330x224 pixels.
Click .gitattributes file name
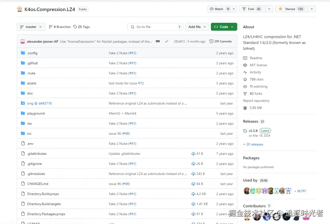click(37, 154)
